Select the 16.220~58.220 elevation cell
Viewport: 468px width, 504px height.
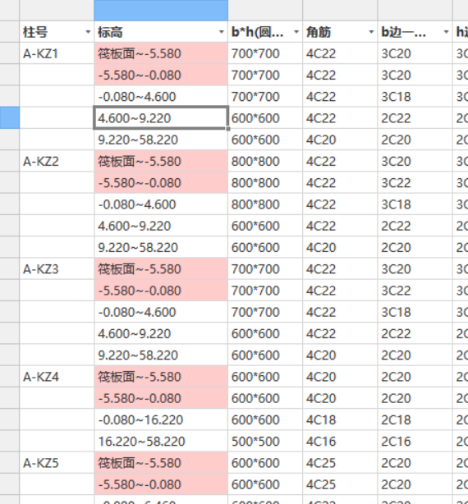[161, 441]
